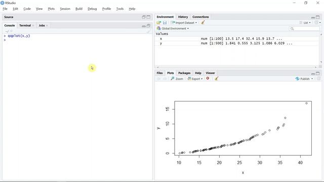The image size is (324, 182).
Task: Open the Tools menu
Action: click(119, 9)
